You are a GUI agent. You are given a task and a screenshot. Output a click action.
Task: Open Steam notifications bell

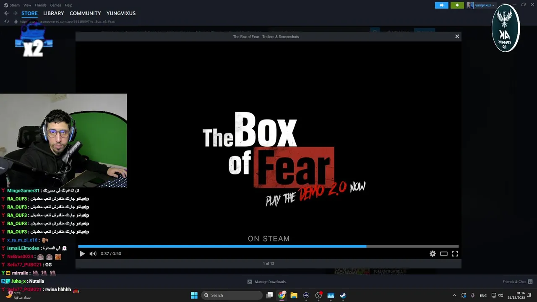pyautogui.click(x=457, y=5)
